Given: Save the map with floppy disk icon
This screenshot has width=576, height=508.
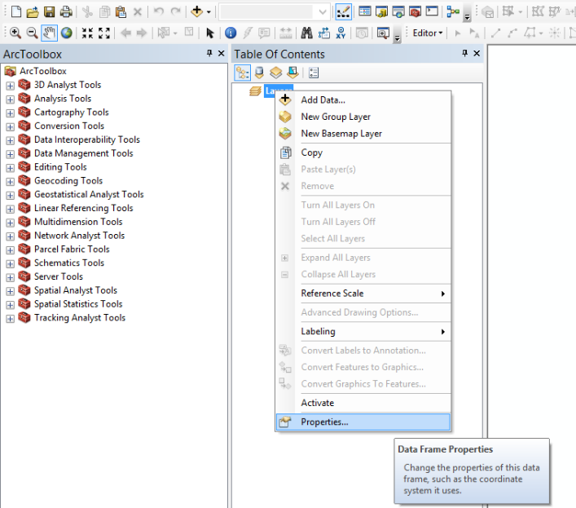Looking at the screenshot, I should 49,11.
